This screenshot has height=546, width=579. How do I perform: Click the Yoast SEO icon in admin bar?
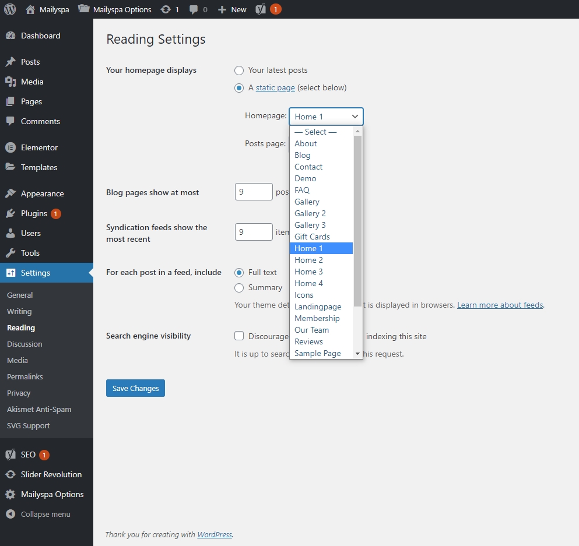click(x=261, y=9)
